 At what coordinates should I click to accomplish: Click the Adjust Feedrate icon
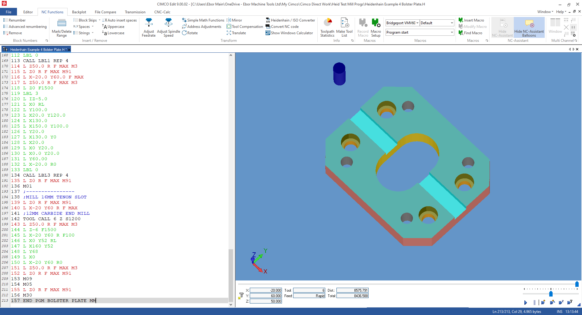tap(149, 23)
